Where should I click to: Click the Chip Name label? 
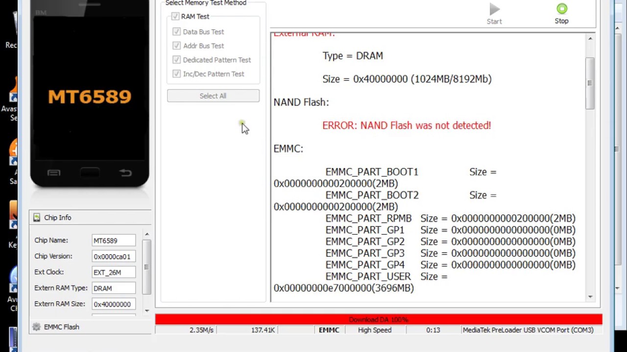[51, 241]
